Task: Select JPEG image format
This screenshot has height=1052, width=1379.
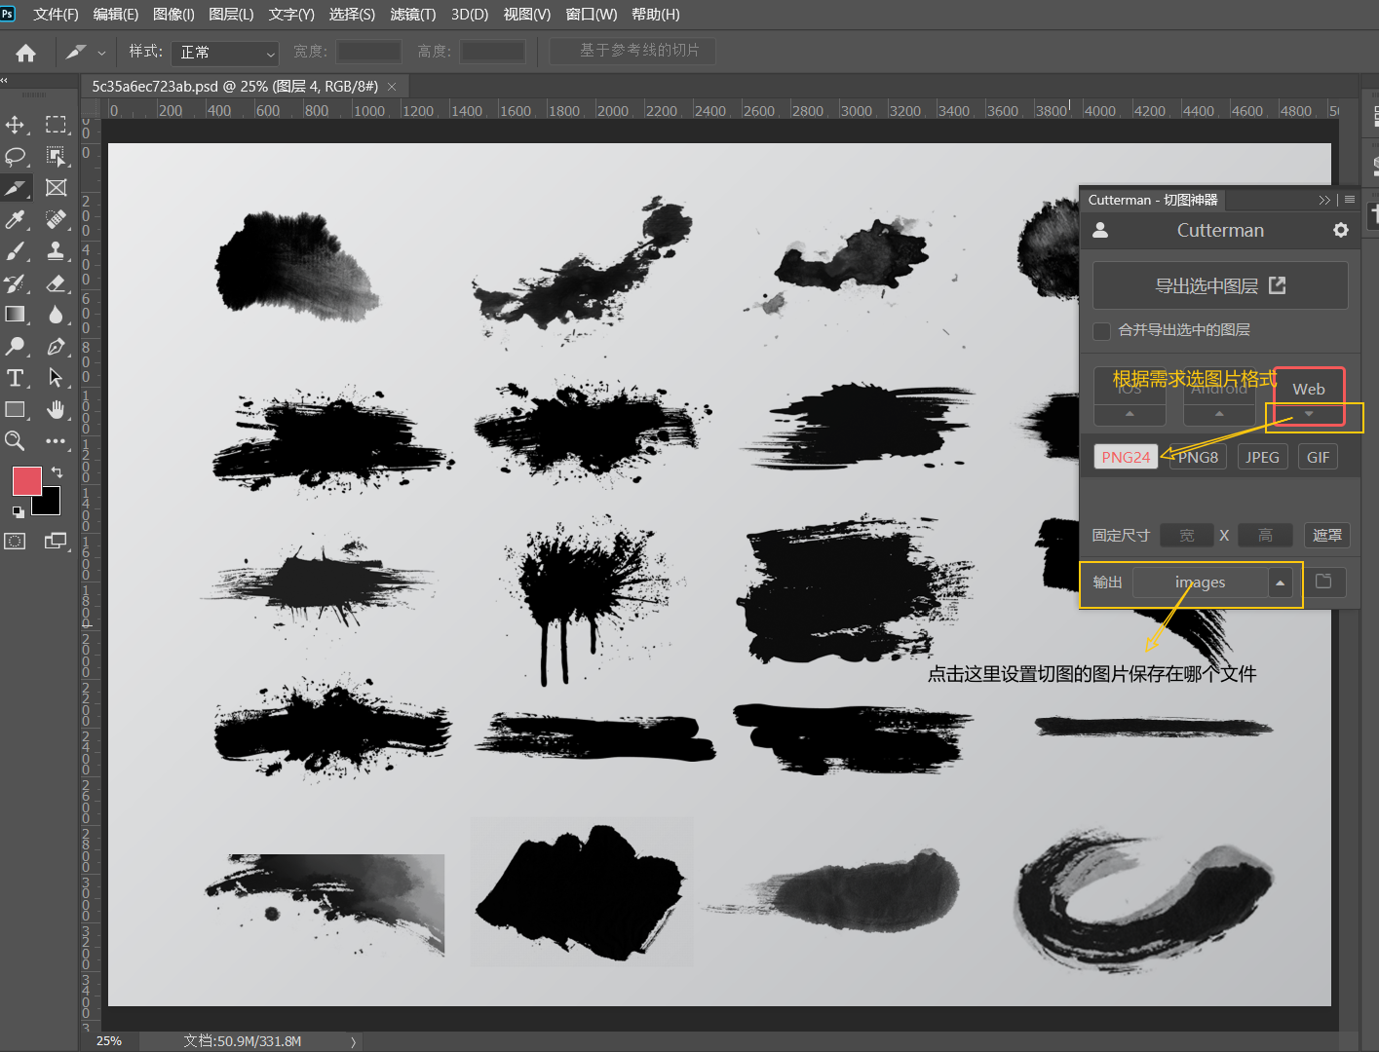Action: pyautogui.click(x=1262, y=457)
